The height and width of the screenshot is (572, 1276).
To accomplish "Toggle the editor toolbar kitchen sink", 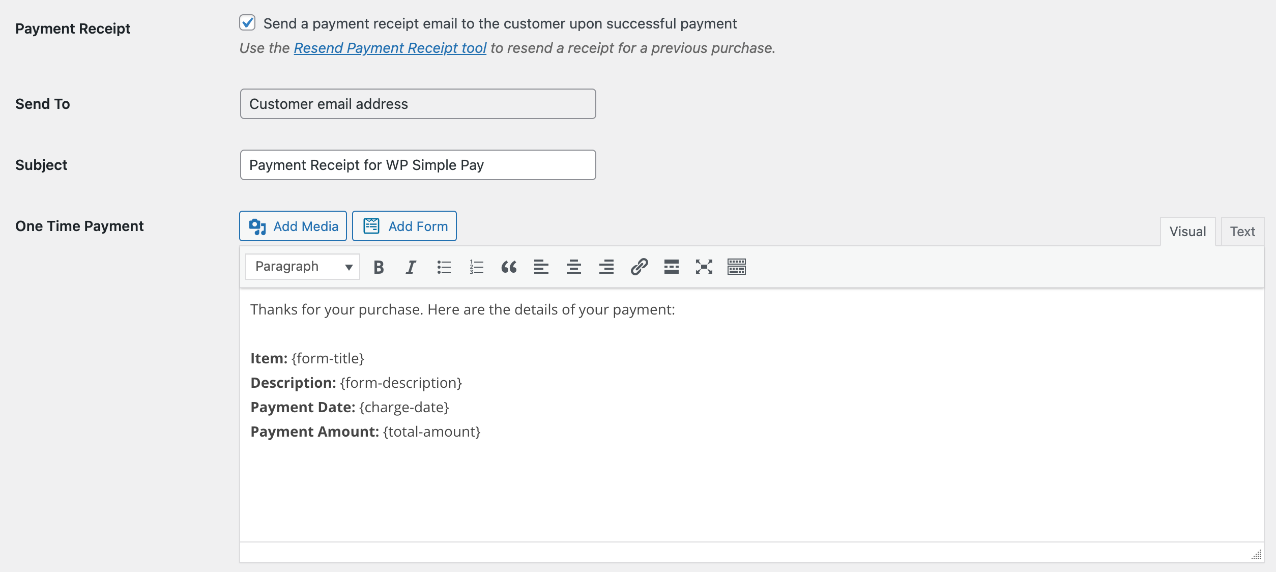I will (x=736, y=267).
